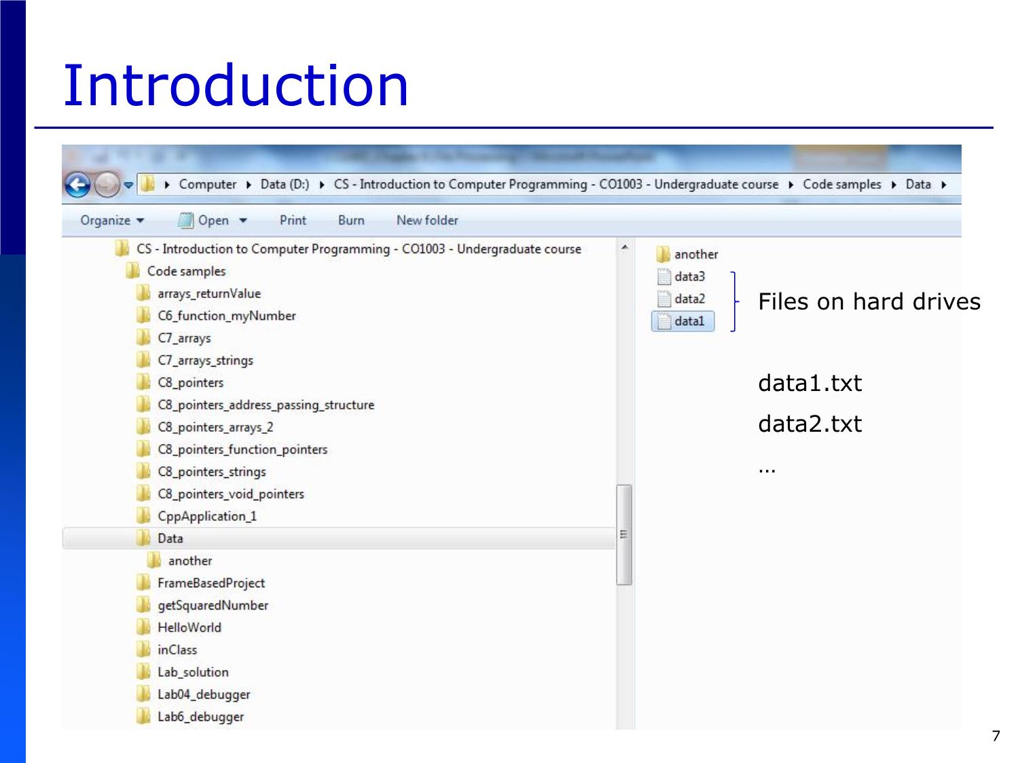This screenshot has height=763, width=1018.
Task: Expand the arrow after Computer in breadcrumb
Action: pos(249,185)
